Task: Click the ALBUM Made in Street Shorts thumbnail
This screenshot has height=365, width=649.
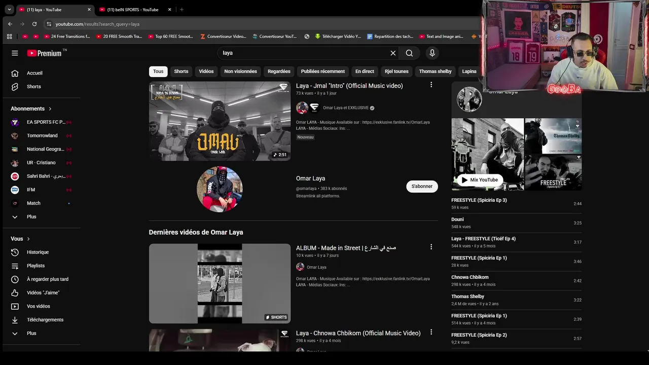Action: [220, 283]
